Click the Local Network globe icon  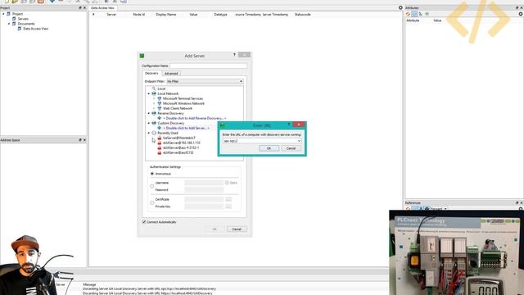coord(154,93)
